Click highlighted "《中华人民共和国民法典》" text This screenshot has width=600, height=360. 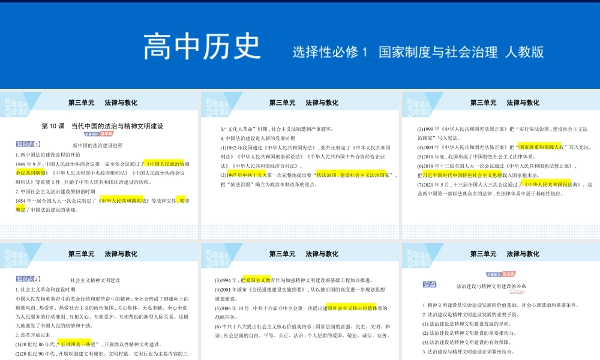point(551,184)
